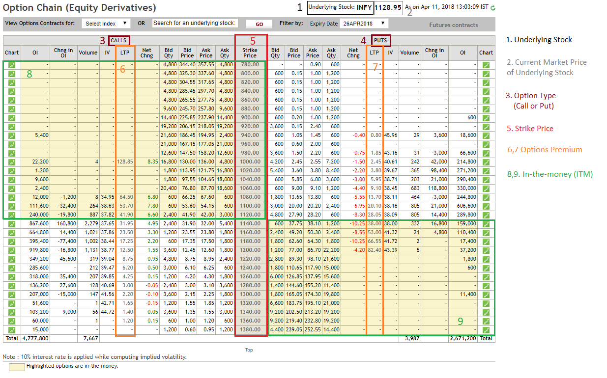Click calls IV value 44.72
The image size is (607, 378).
(x=107, y=312)
